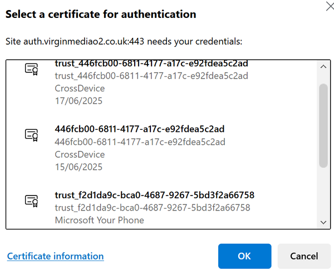Click CrossDevice issuer under 446fcb00 certificate
Screen dimensions: 334x269
point(80,154)
